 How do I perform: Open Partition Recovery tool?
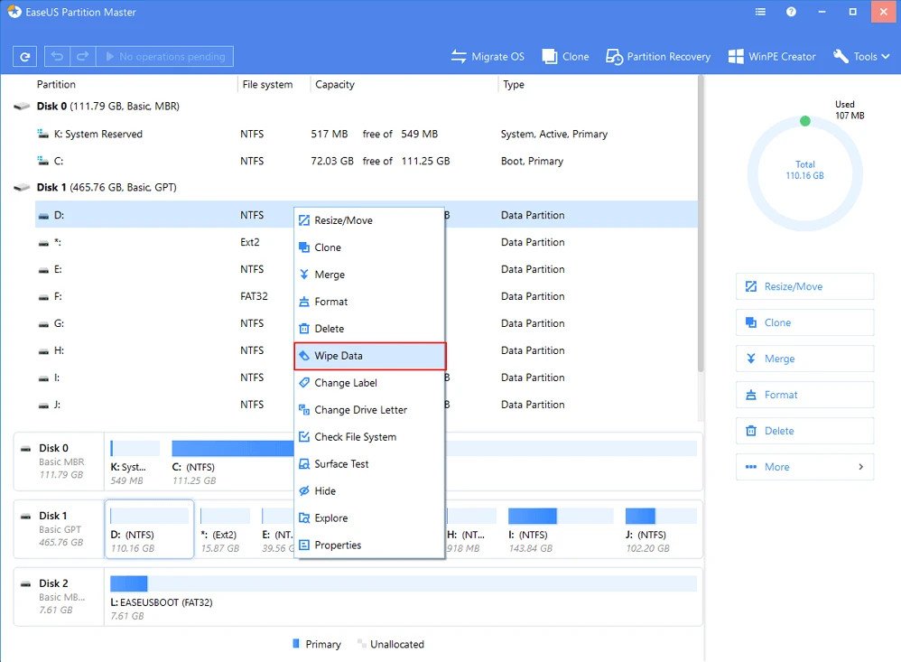click(657, 56)
